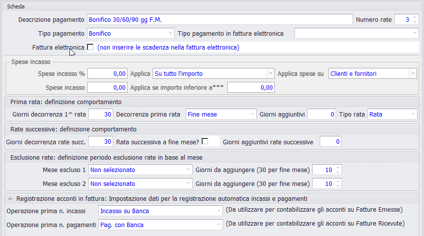
Task: Increase Mese escluso 1 giorni da aggiungere
Action: pos(338,168)
